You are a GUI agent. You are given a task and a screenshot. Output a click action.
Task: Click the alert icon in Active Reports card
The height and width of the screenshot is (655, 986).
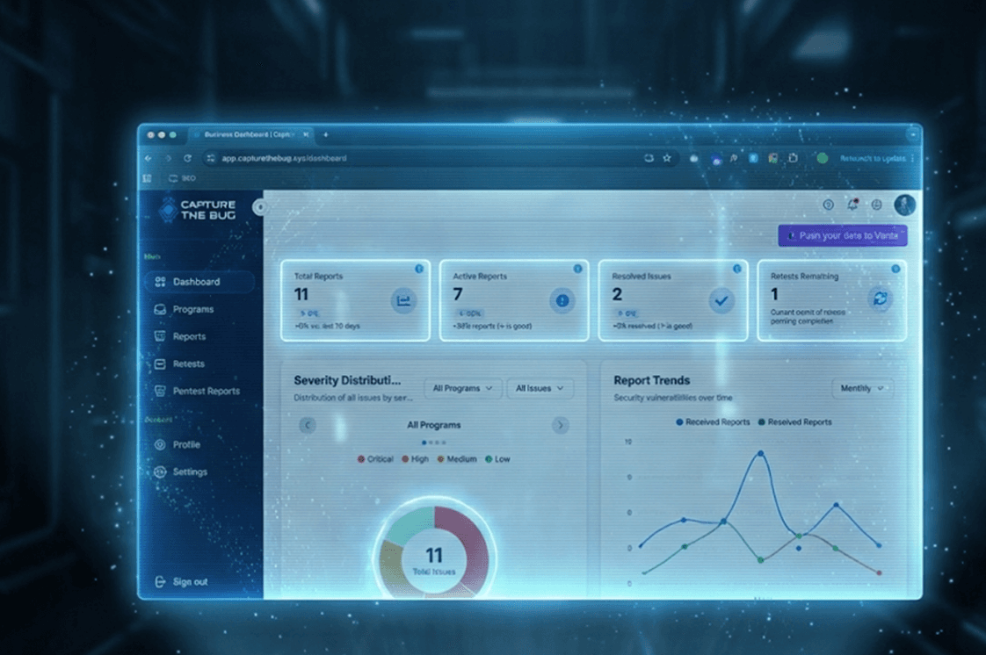[562, 301]
